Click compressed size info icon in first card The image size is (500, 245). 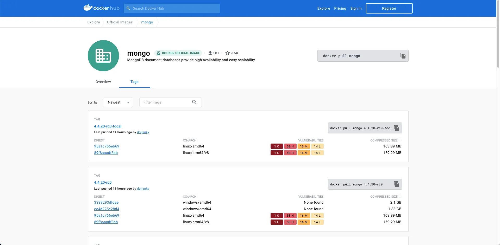400,140
